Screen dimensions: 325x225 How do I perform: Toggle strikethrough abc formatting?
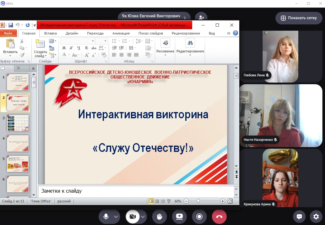pyautogui.click(x=94, y=48)
